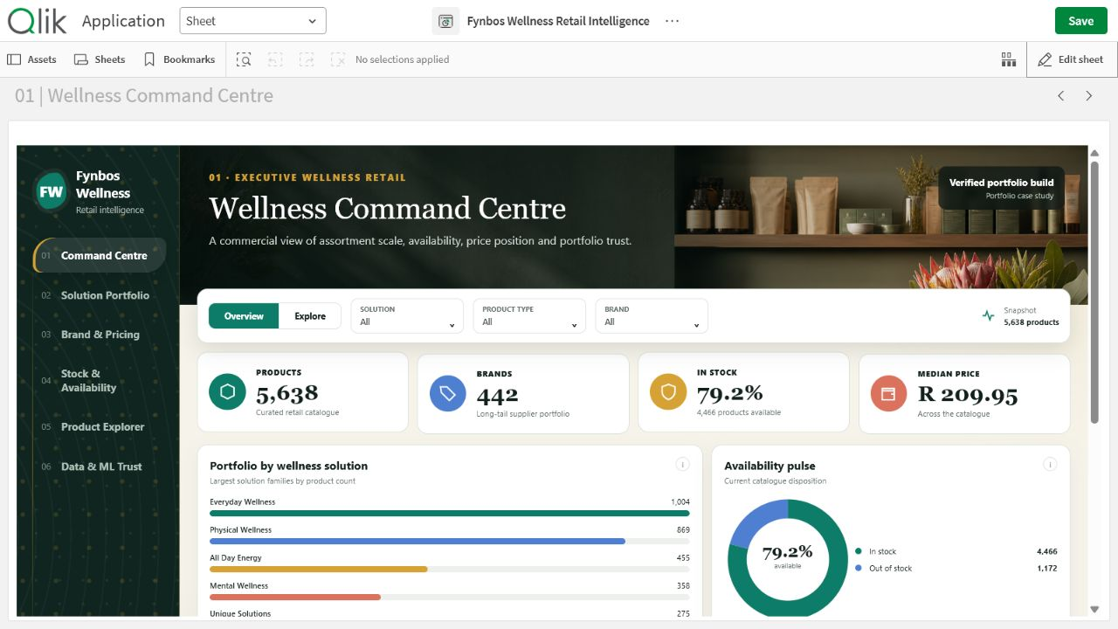Click the Median Price calendar icon

889,392
